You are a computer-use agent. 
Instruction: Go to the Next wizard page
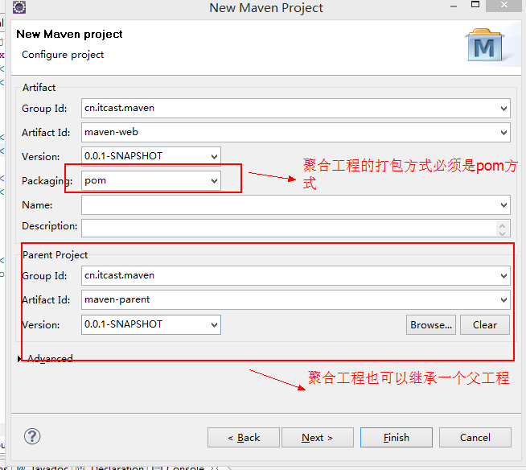point(317,438)
